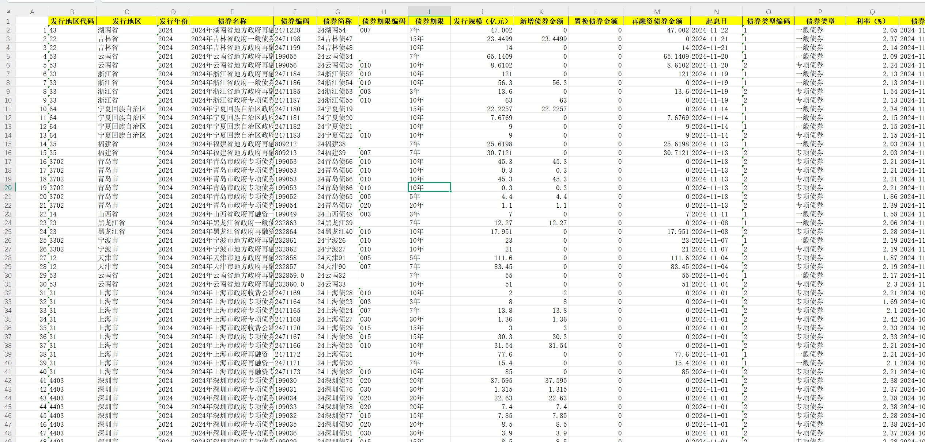Select row 35 header
This screenshot has height=442, width=925.
click(8, 319)
